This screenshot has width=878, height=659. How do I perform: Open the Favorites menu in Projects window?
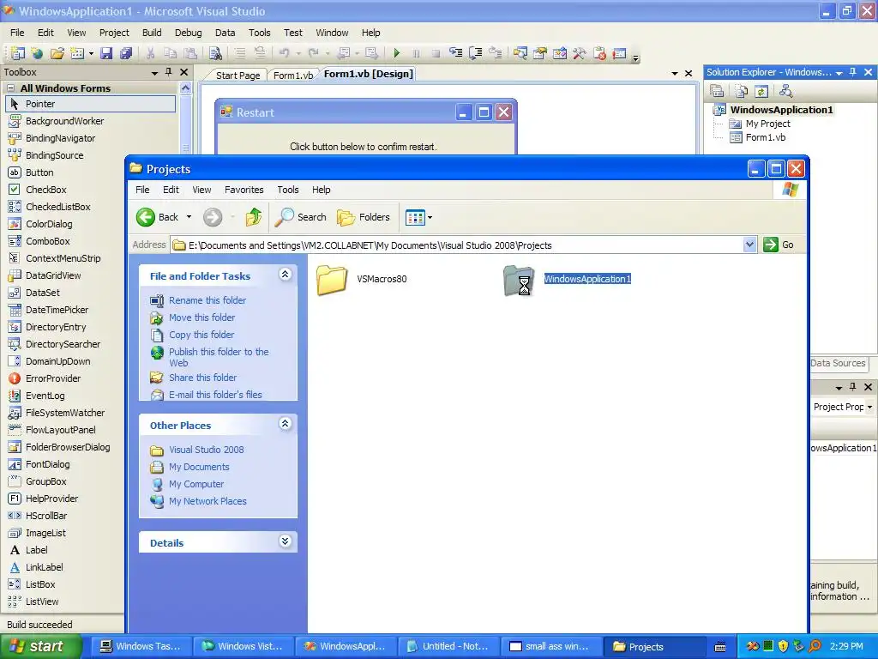(244, 190)
